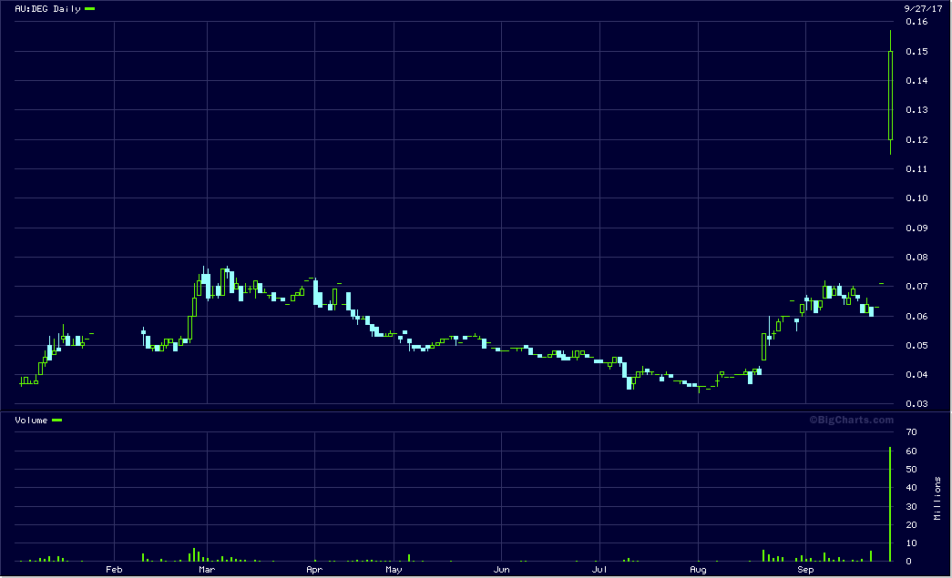
Task: Click the volume axis value '50'
Action: (x=911, y=470)
